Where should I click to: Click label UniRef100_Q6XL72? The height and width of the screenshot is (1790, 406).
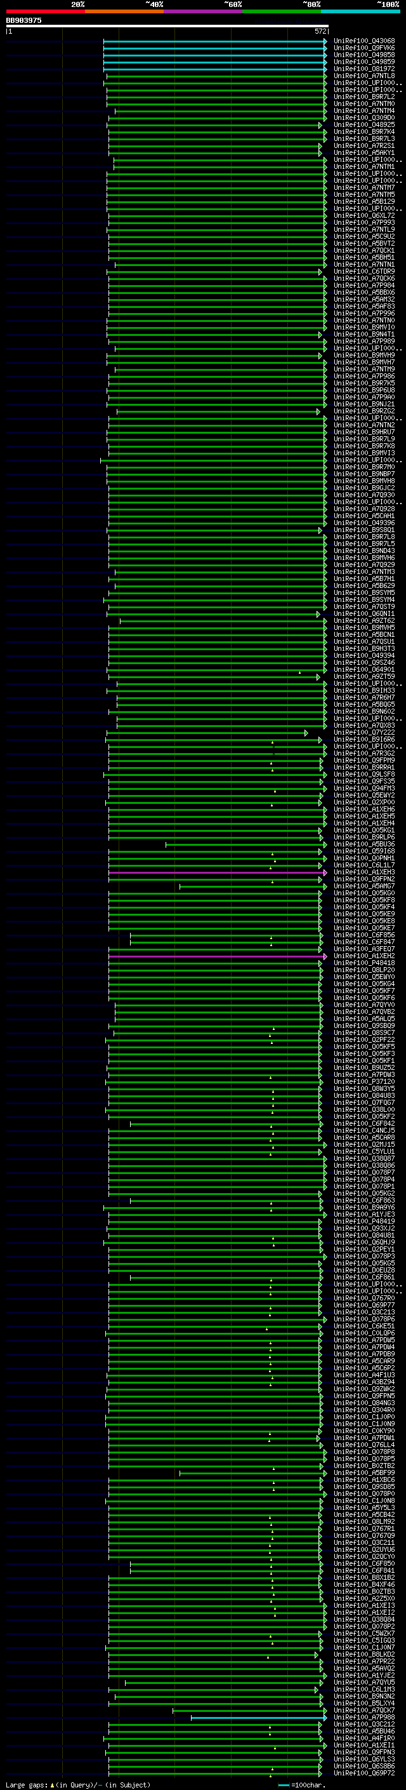[x=364, y=215]
